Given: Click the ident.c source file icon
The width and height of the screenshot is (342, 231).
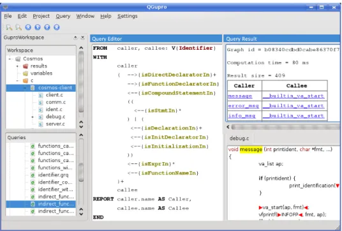Looking at the screenshot, I should click(41, 110).
